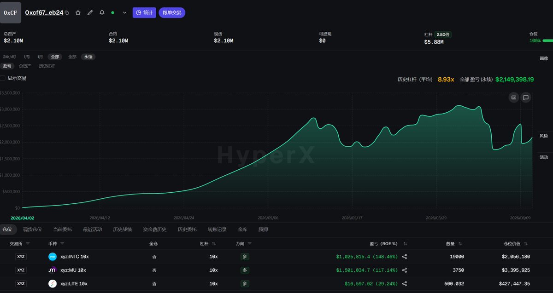553x293 pixels.
Task: Sort by 仓位价值 column arrows
Action: click(x=526, y=244)
